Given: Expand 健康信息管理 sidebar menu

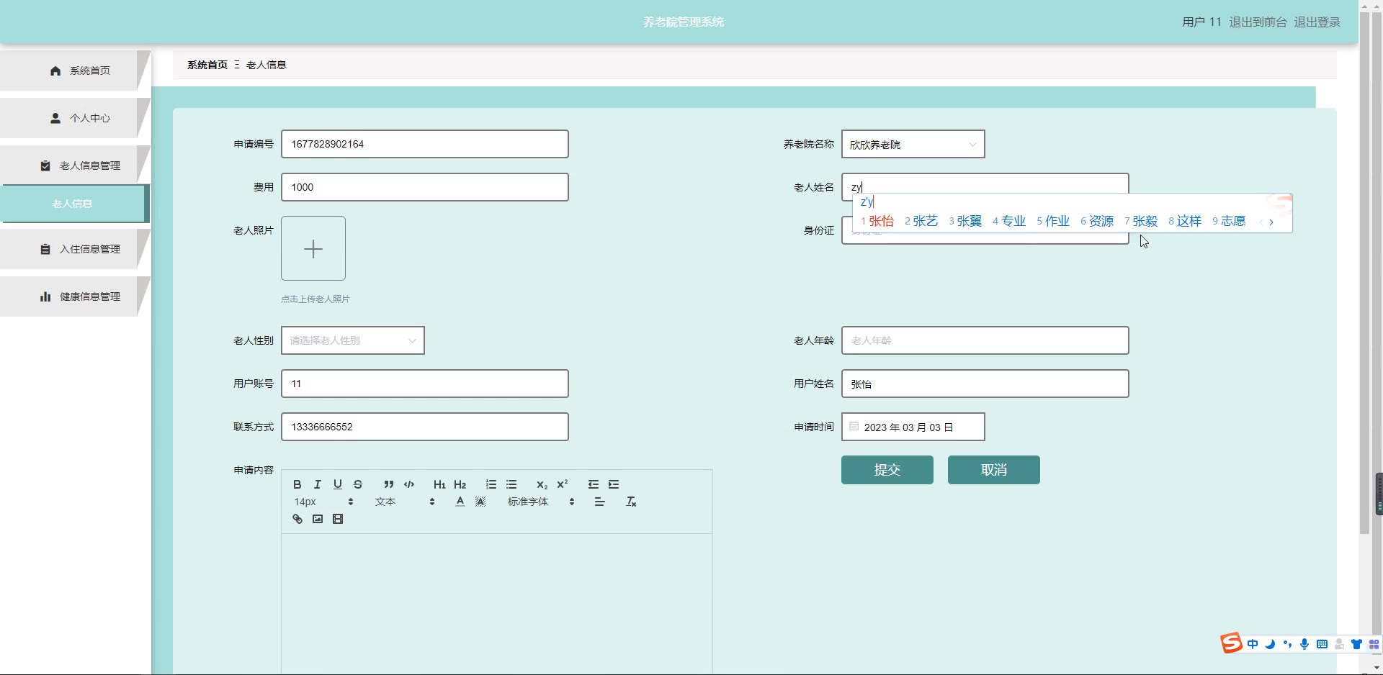Looking at the screenshot, I should pyautogui.click(x=74, y=296).
